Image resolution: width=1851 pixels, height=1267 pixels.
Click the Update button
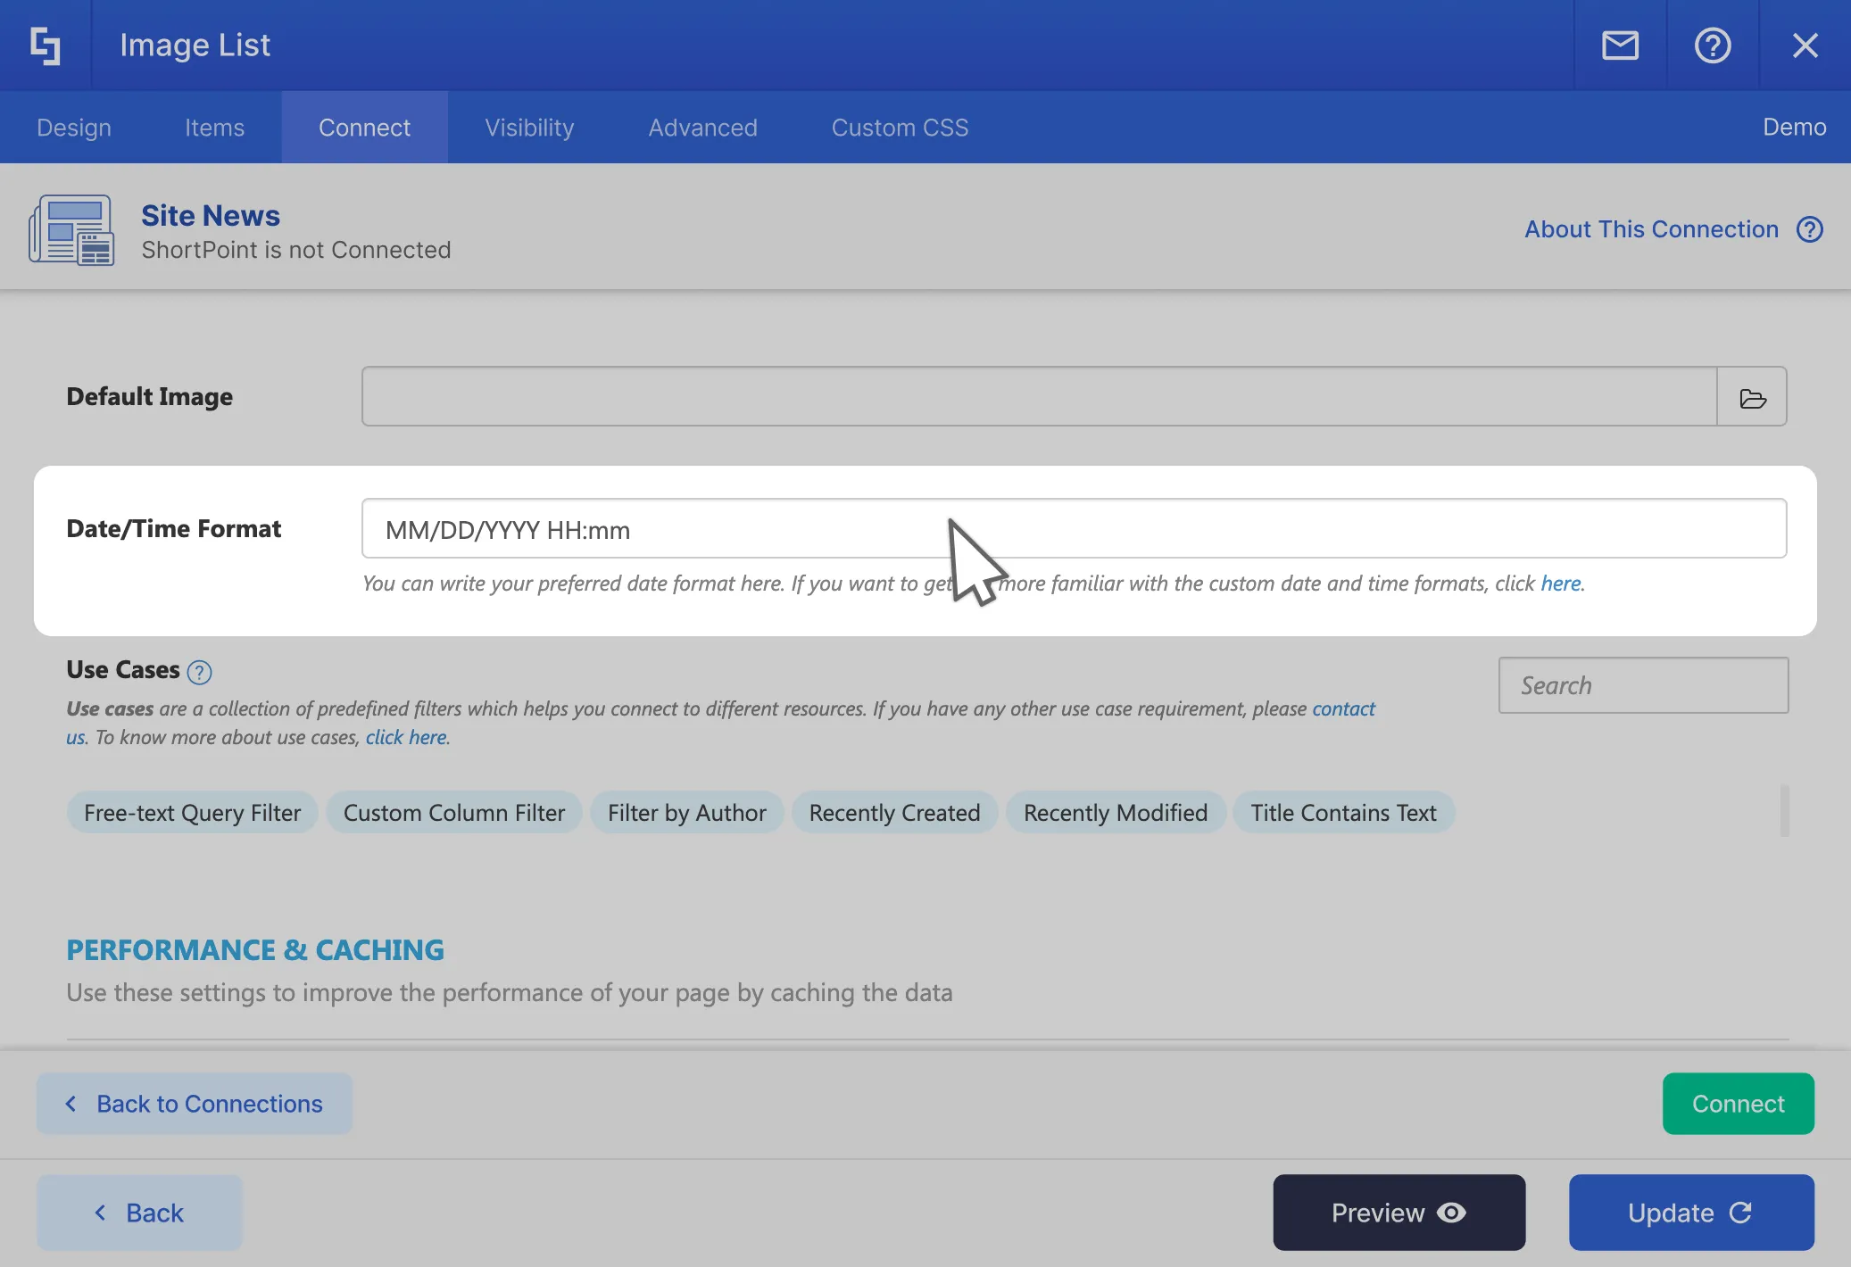(1691, 1213)
